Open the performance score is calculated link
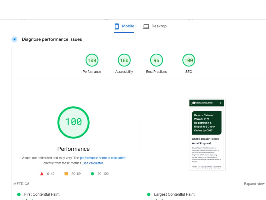This screenshot has height=200, width=266. coord(103,158)
